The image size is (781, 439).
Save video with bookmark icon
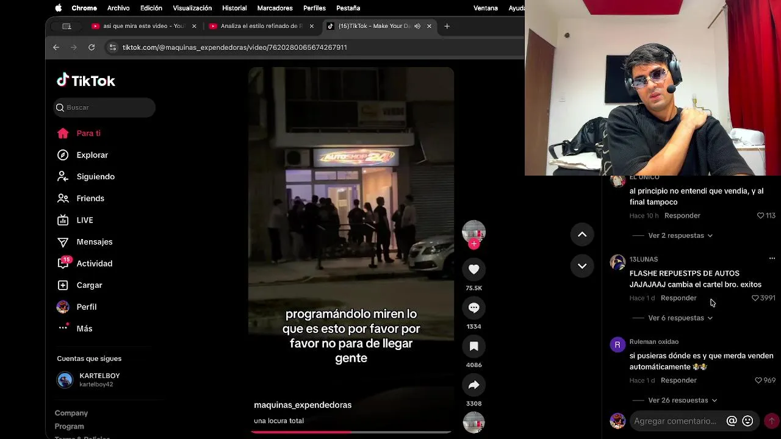click(x=473, y=346)
